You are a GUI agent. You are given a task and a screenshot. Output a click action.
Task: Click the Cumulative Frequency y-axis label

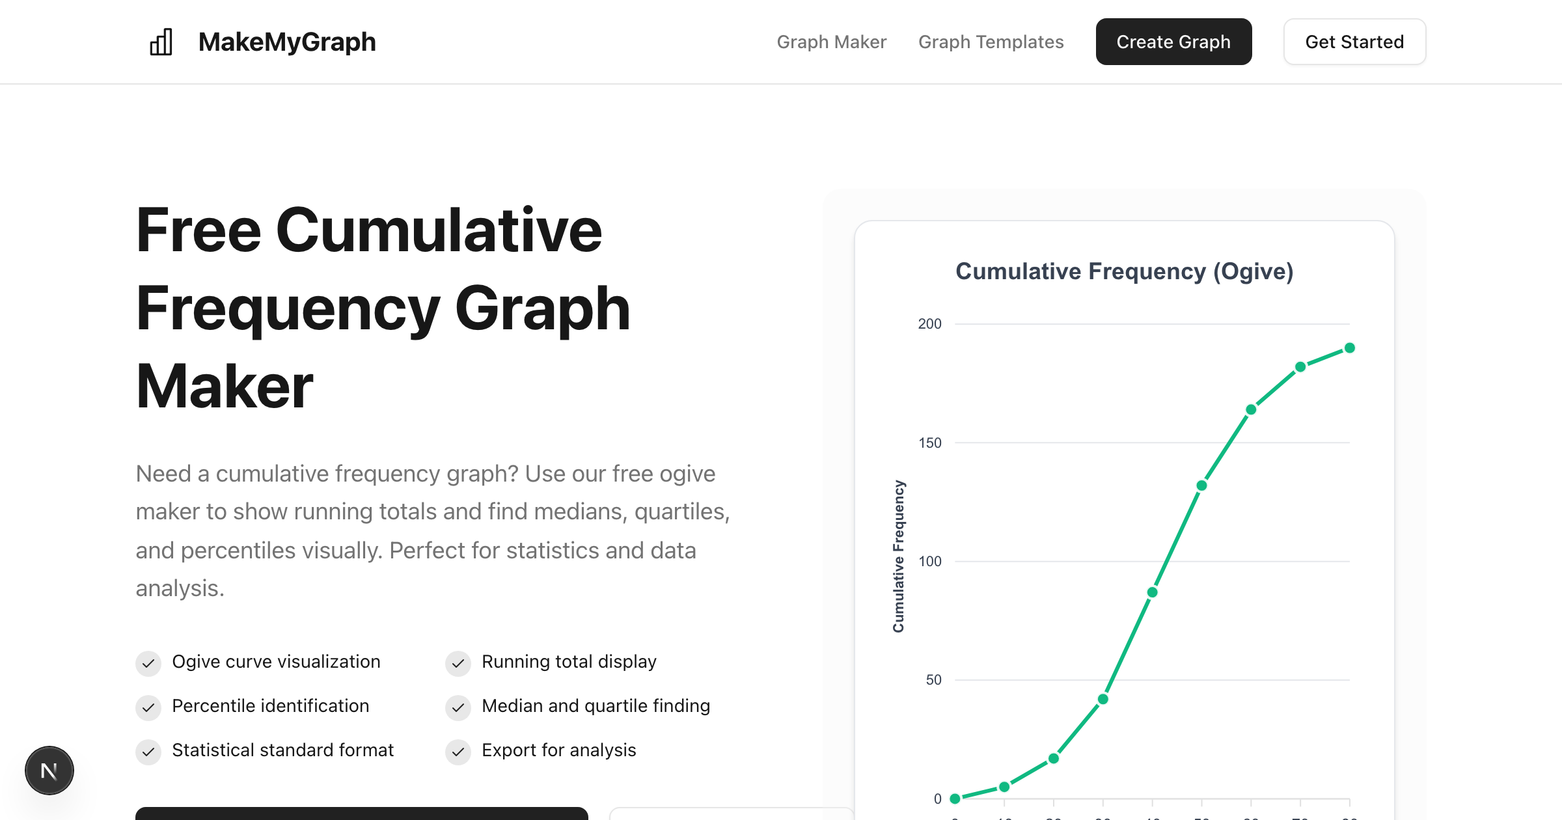(899, 556)
